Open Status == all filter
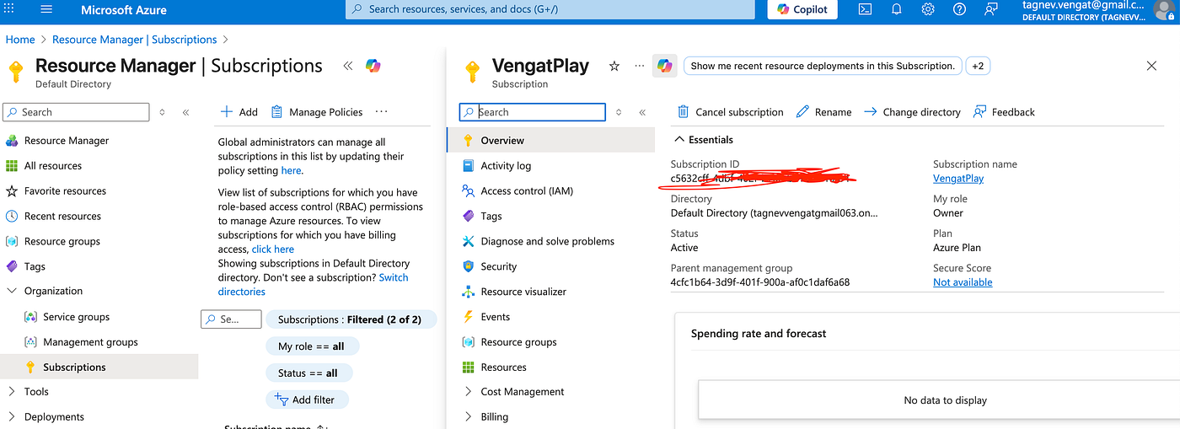This screenshot has width=1180, height=429. tap(308, 373)
